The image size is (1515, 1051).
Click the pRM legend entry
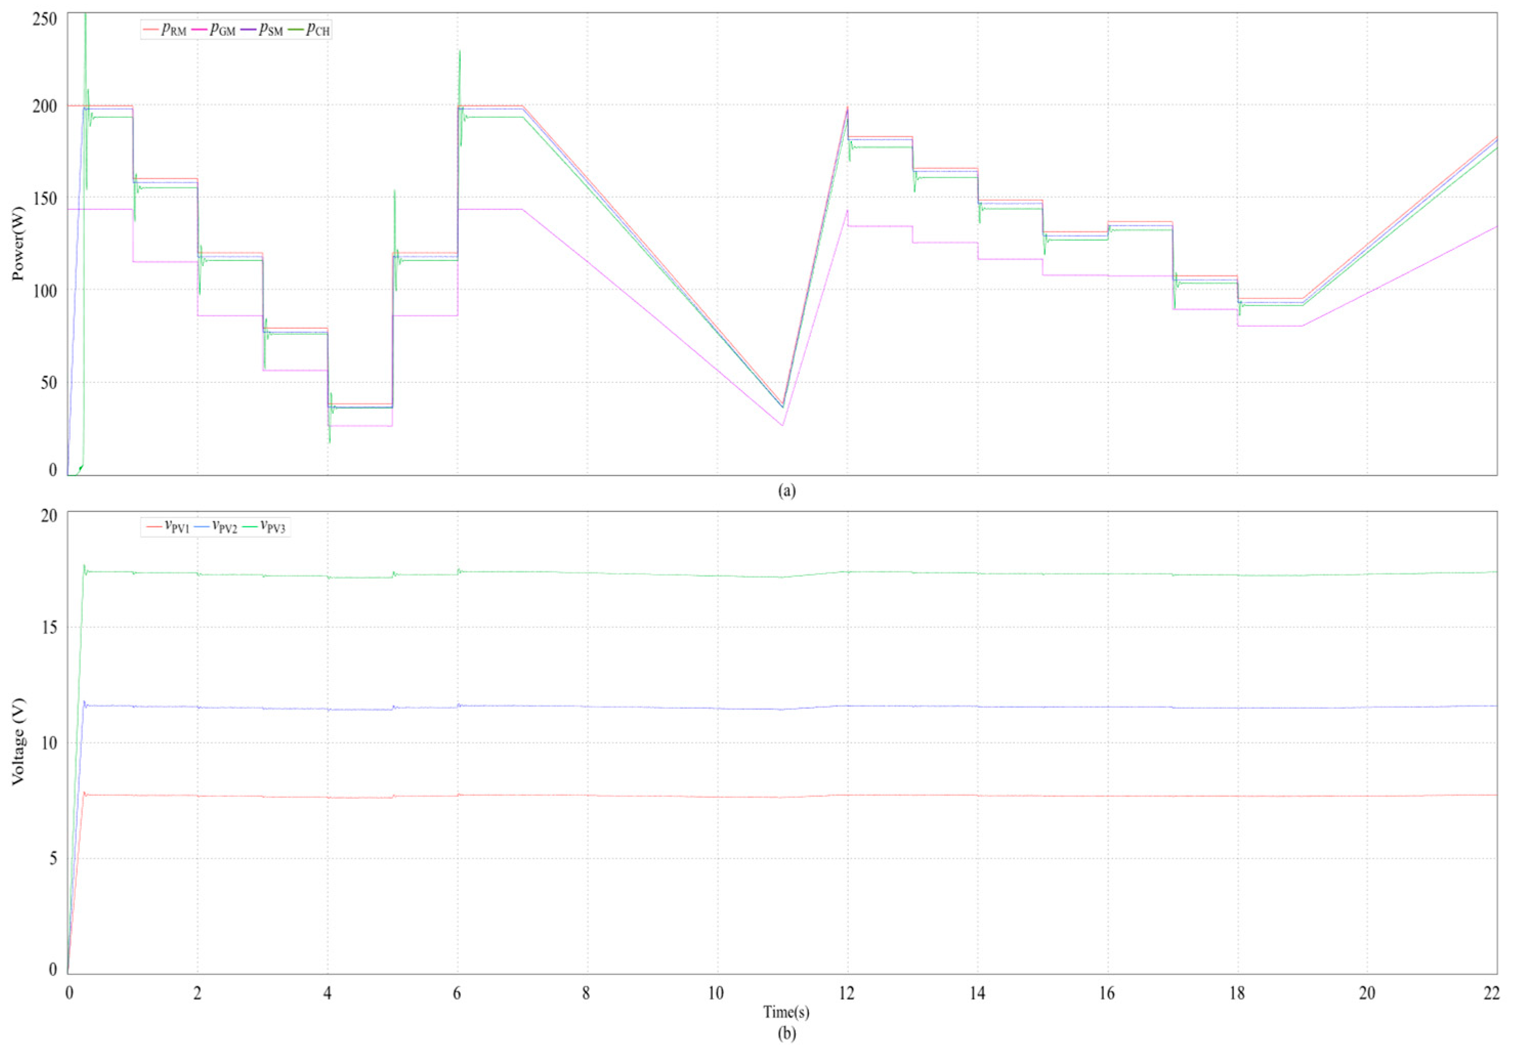point(164,30)
